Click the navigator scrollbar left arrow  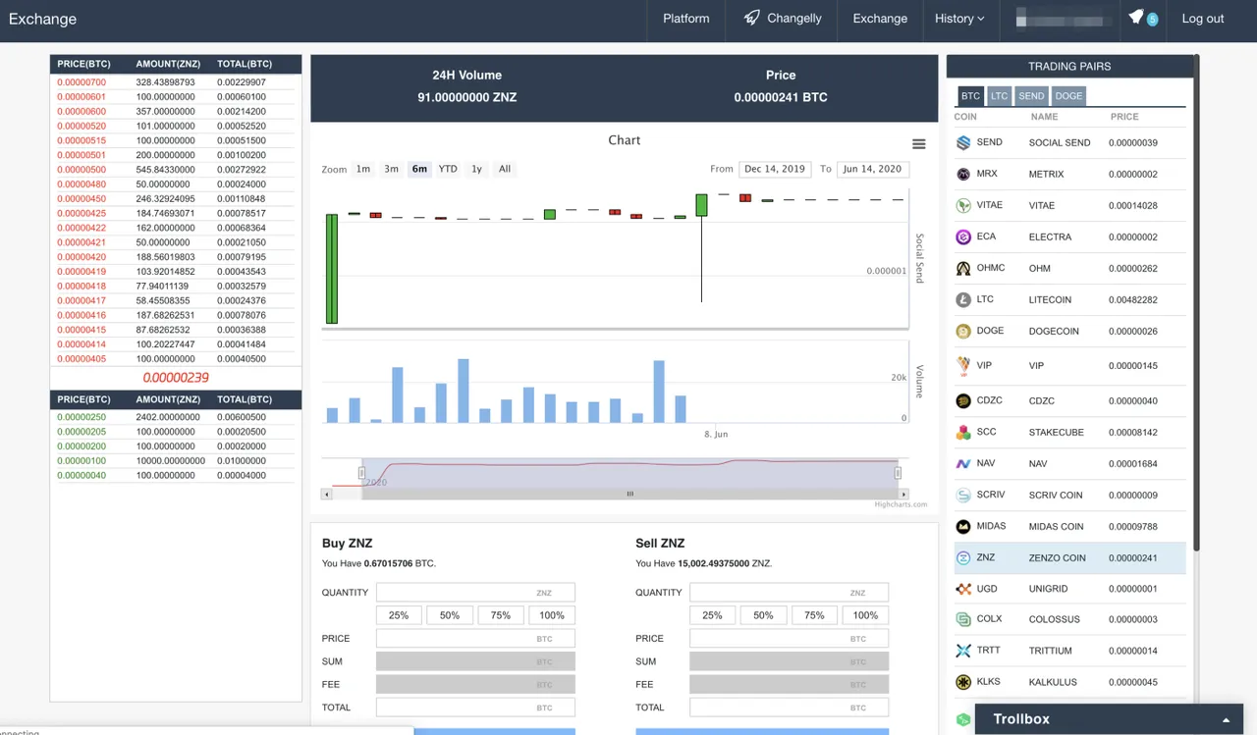tap(327, 494)
